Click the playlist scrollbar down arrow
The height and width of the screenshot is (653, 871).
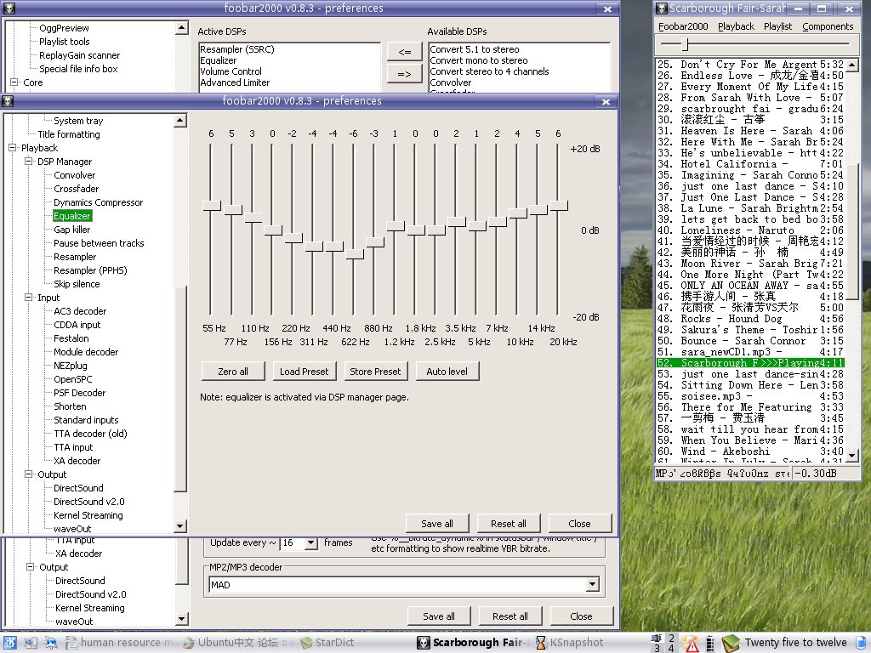coord(852,456)
